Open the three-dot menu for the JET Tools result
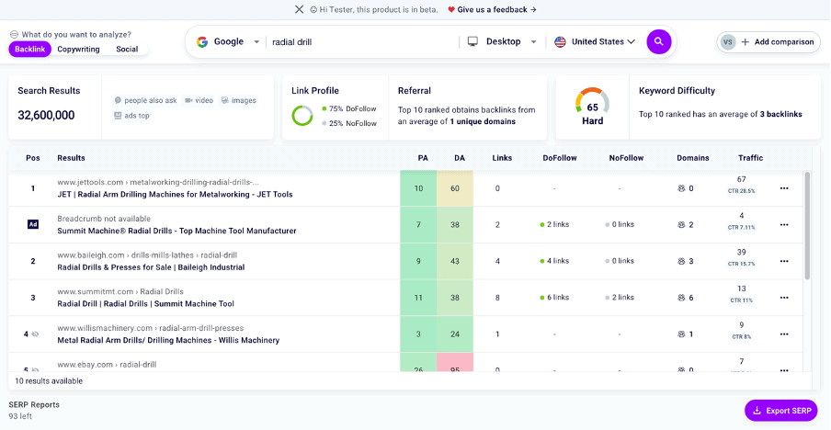Viewport: 831px width, 430px height. point(784,188)
